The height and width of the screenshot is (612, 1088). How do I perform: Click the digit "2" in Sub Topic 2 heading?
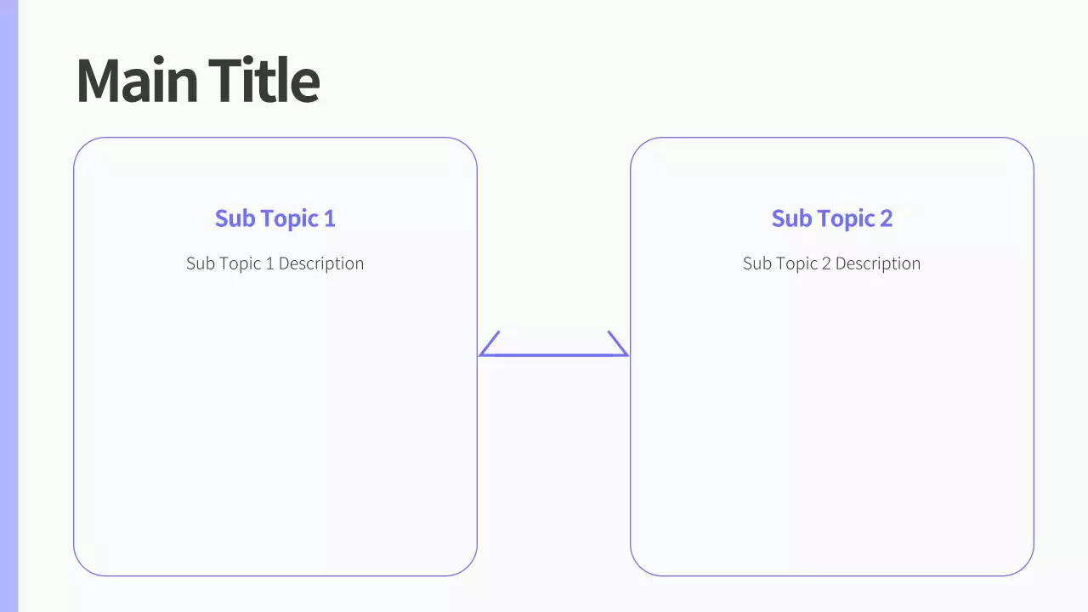tap(886, 218)
